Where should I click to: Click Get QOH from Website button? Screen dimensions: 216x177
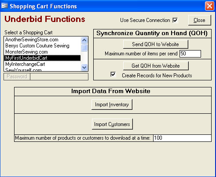[x=156, y=66]
